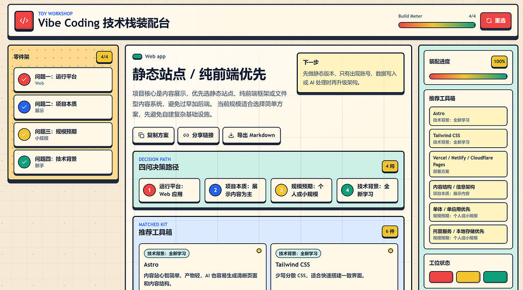
Task: Click the 100% badge
Action: coord(500,61)
